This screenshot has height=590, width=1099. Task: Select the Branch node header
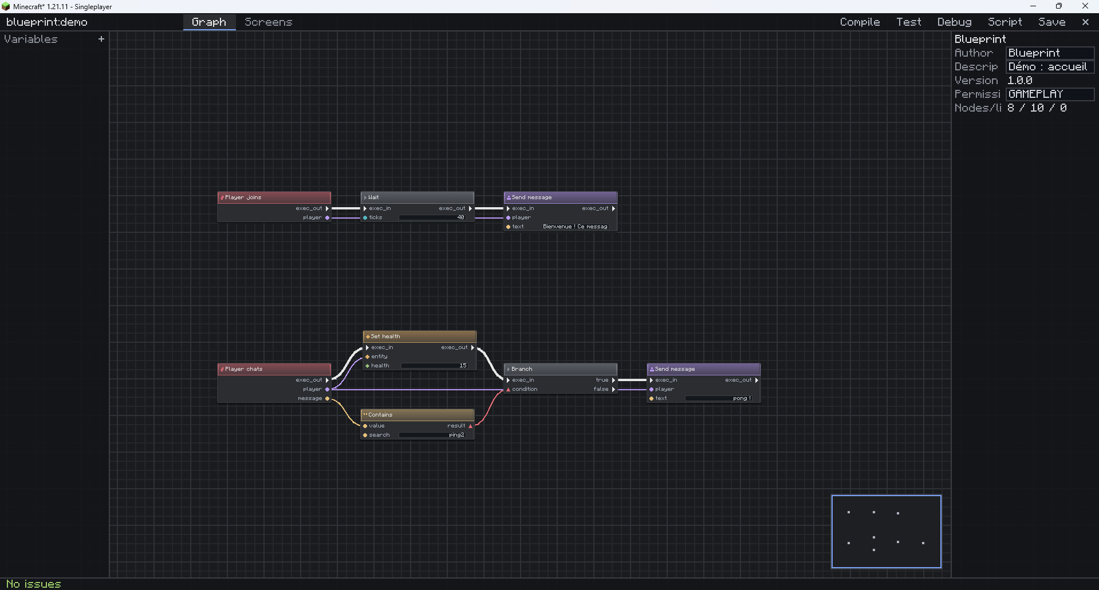(561, 369)
